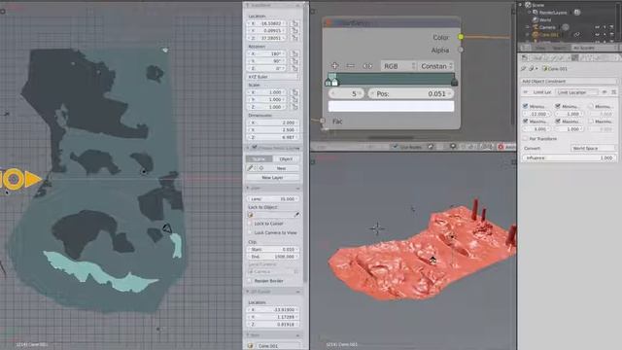Click the Scene icon in the outliner

point(528,5)
